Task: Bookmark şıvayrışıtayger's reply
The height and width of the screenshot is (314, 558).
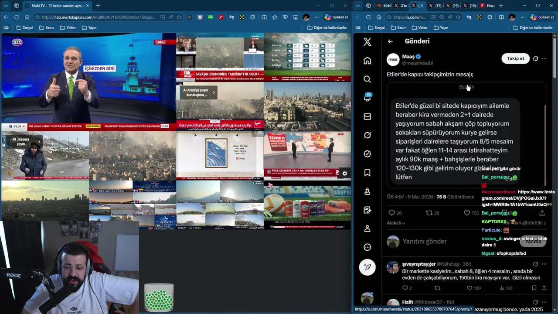Action: [x=534, y=288]
